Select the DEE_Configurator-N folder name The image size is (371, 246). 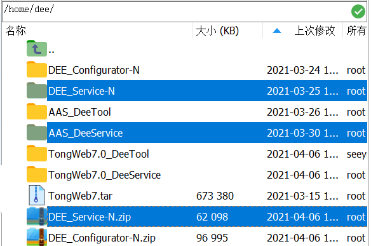(x=94, y=70)
